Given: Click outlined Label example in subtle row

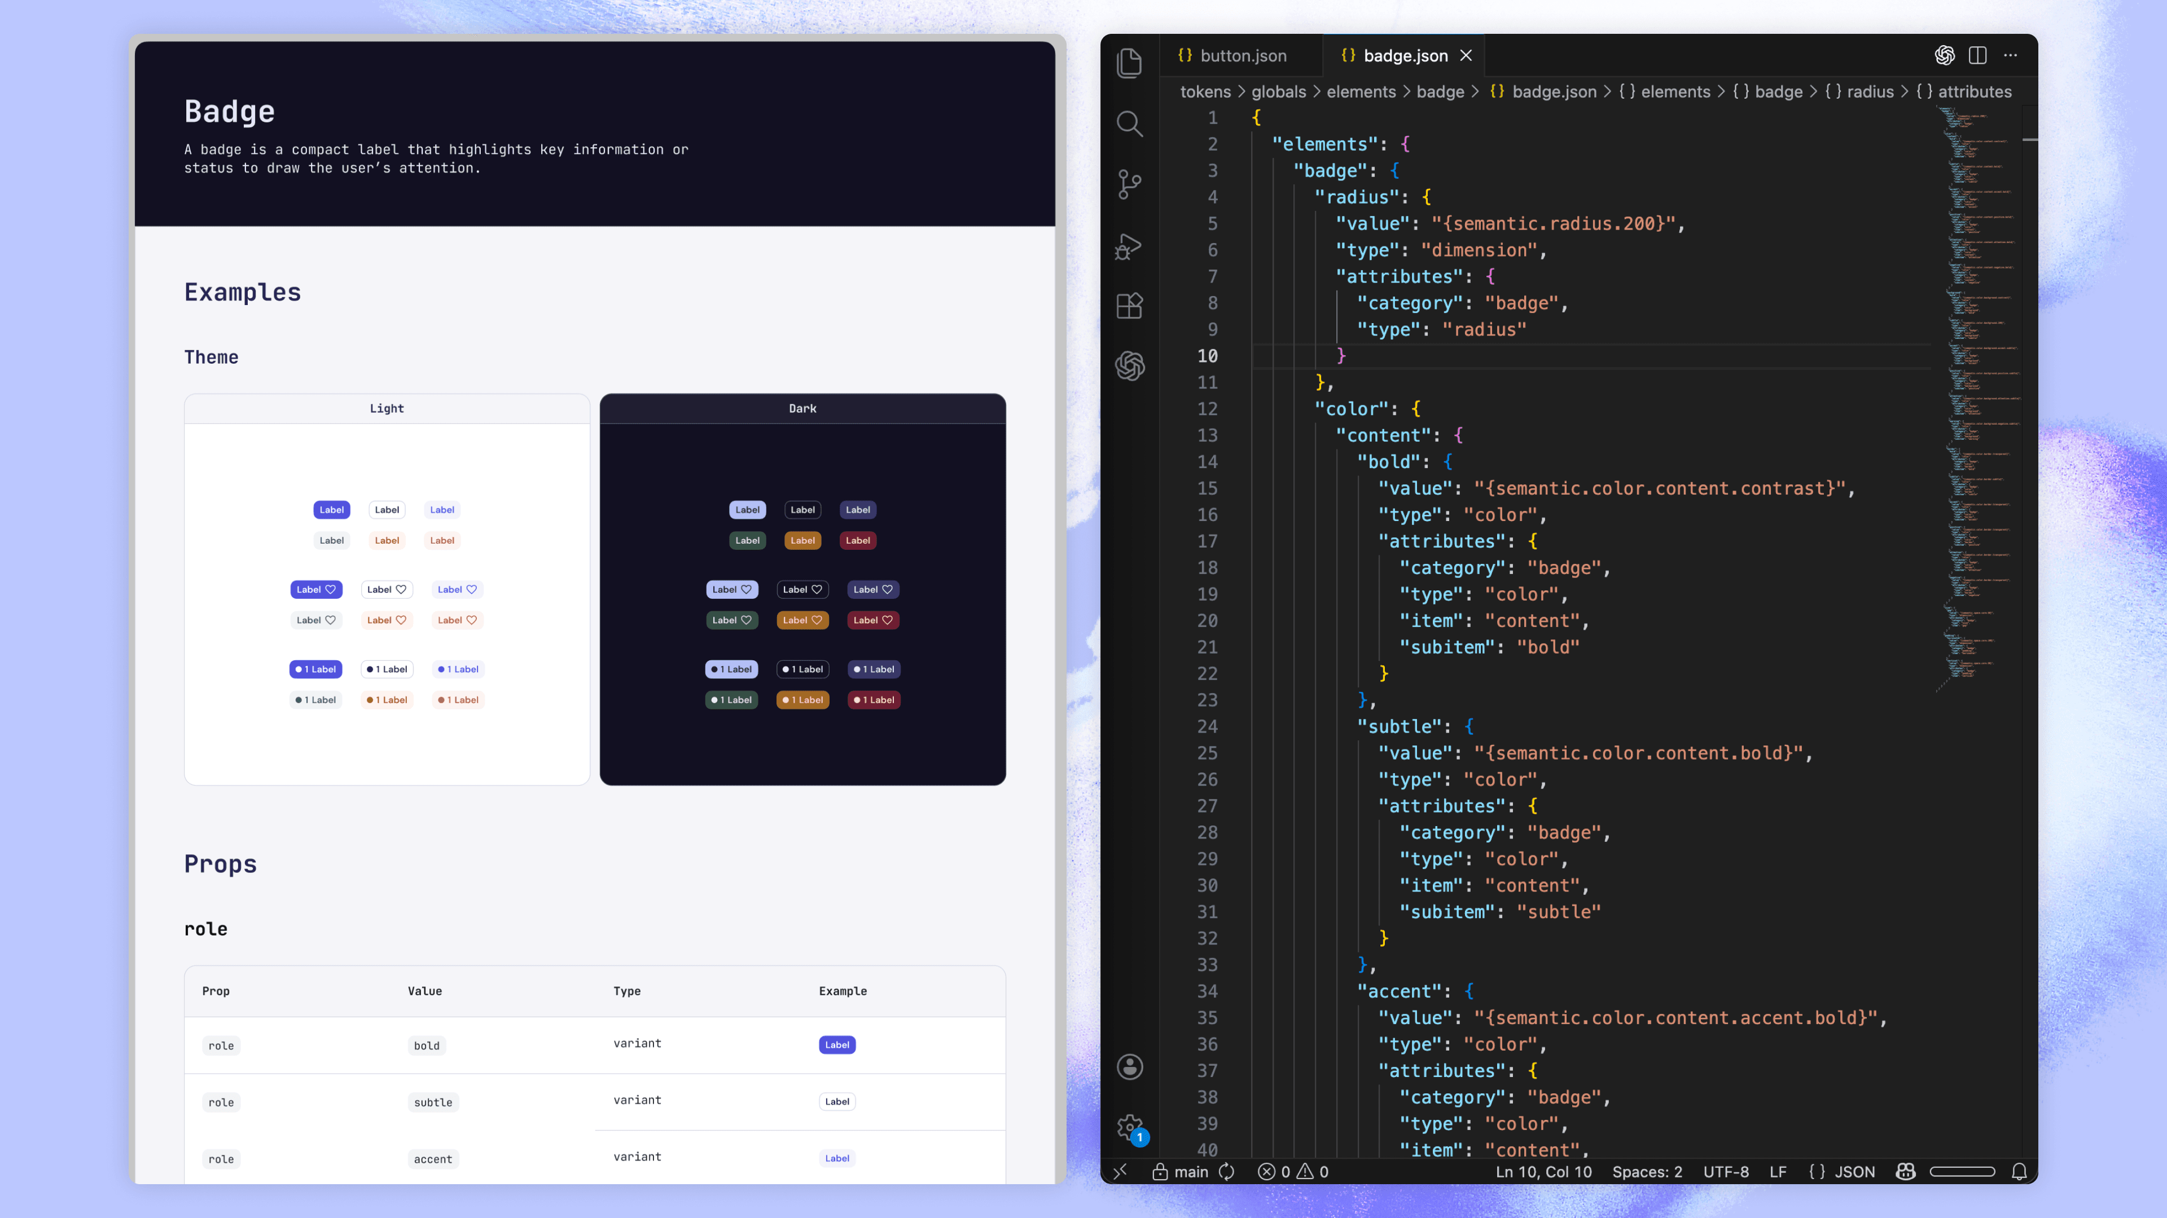Looking at the screenshot, I should [837, 1101].
